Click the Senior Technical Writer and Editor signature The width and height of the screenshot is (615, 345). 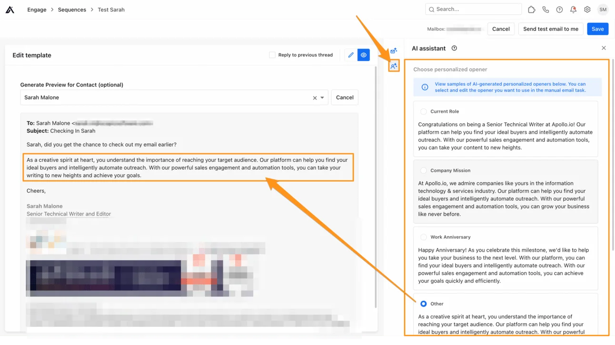pos(69,214)
